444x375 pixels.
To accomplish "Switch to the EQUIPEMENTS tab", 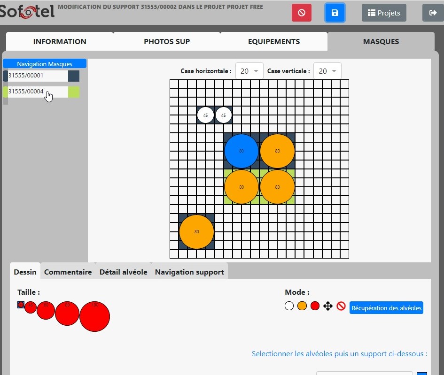I will click(x=274, y=41).
